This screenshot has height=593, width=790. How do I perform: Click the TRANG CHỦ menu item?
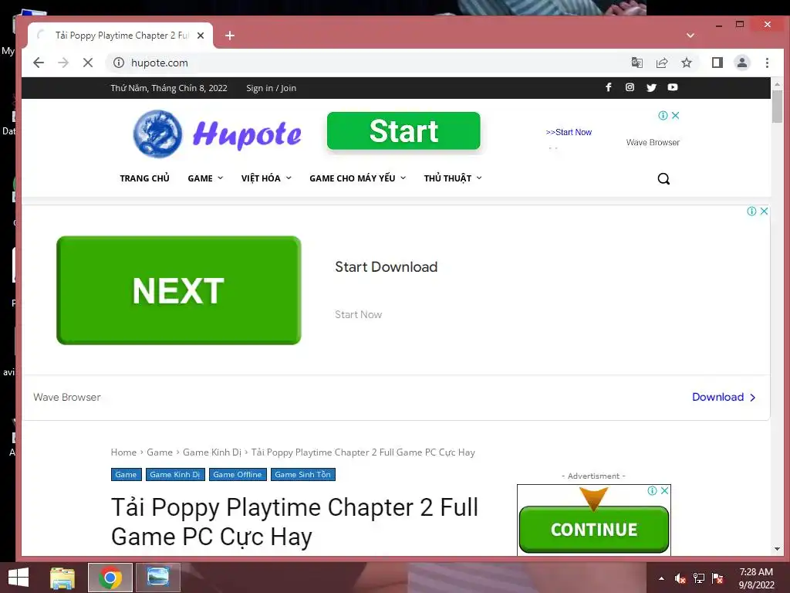[144, 178]
